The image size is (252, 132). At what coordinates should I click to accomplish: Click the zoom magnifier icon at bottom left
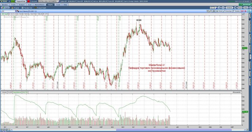pos(4,129)
